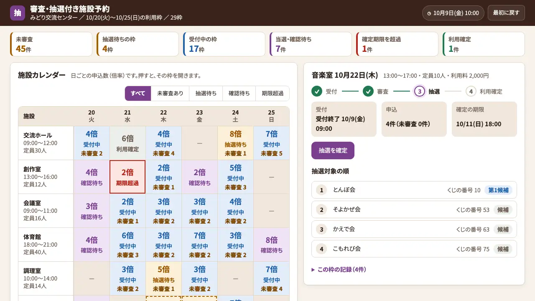Open 交流ホール 25日 7倍 受付中 slot
The width and height of the screenshot is (535, 301).
(271, 143)
